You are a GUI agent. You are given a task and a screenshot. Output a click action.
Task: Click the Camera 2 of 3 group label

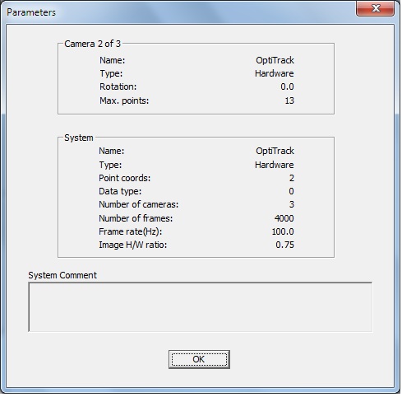click(92, 44)
